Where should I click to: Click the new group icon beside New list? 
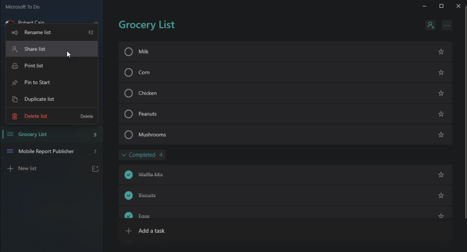pos(95,168)
